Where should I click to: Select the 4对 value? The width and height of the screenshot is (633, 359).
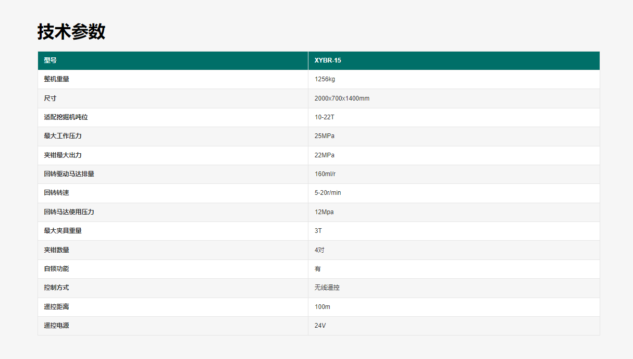(x=319, y=250)
